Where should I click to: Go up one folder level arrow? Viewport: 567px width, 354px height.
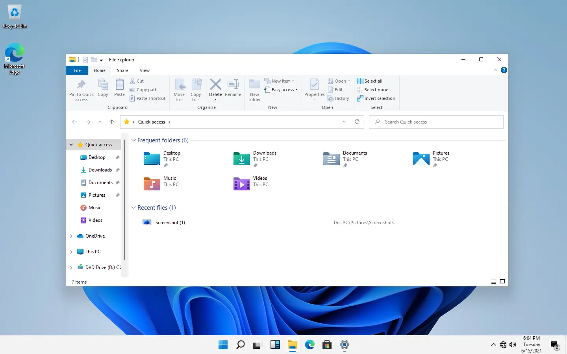(112, 122)
